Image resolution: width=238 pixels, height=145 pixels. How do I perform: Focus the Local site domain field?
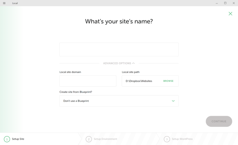(88, 81)
